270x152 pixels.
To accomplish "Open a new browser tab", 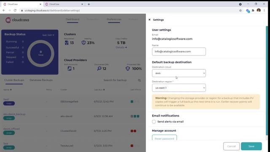I will [x=89, y=4].
